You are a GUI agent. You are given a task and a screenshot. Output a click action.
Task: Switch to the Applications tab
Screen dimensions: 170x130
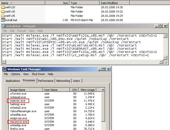[x=13, y=81]
